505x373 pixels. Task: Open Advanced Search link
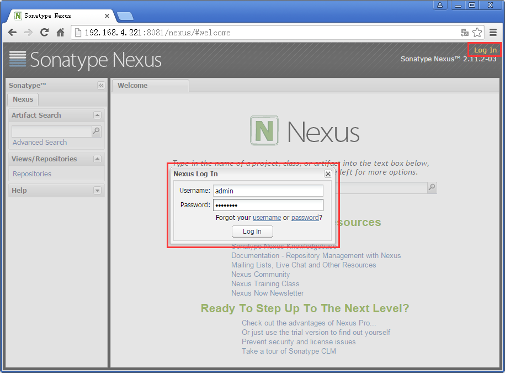40,143
